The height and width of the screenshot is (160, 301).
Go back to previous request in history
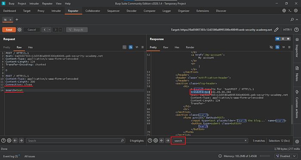[x=45, y=30]
